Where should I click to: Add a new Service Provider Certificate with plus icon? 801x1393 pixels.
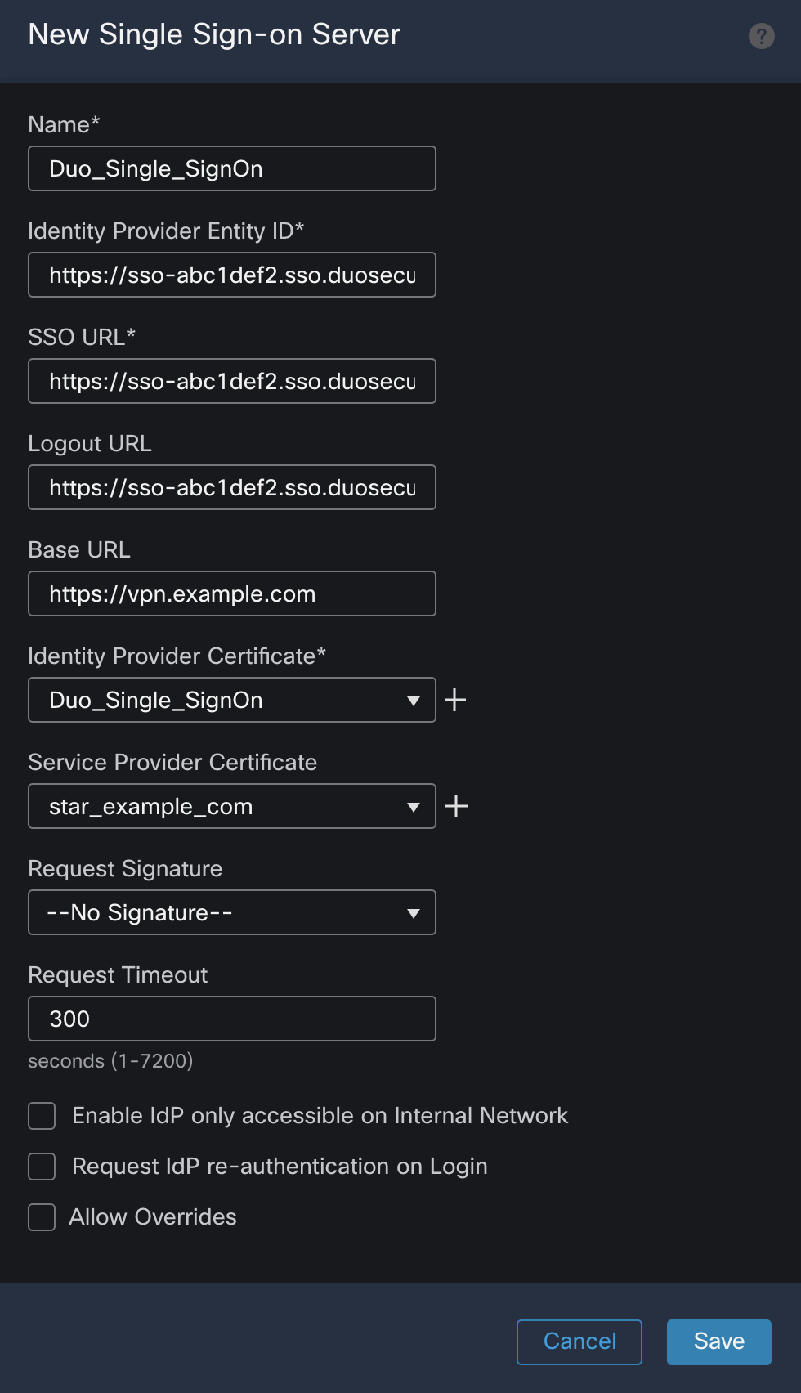[456, 805]
